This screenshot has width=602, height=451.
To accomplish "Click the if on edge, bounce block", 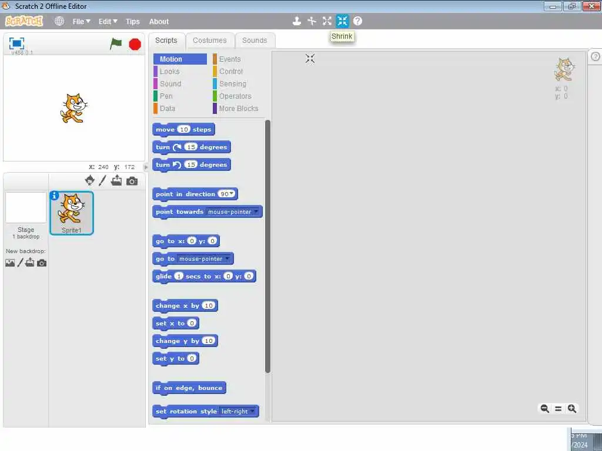I will pos(189,388).
